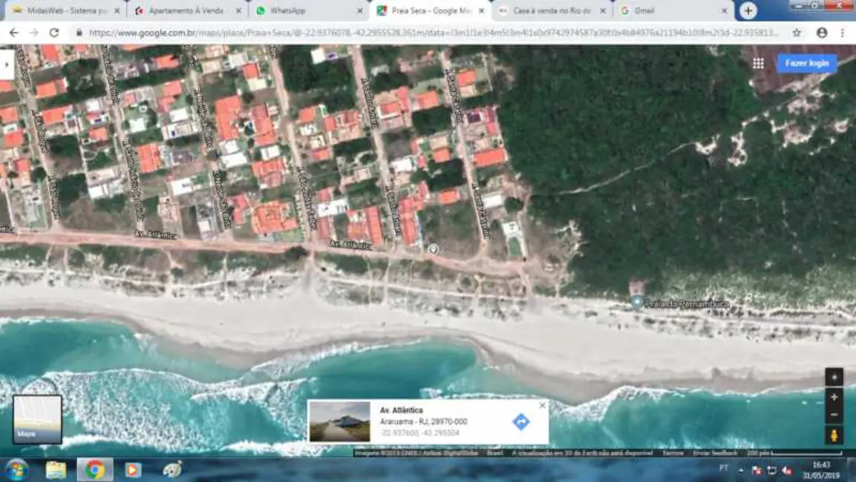
Task: Open the media player from the taskbar
Action: click(x=134, y=469)
